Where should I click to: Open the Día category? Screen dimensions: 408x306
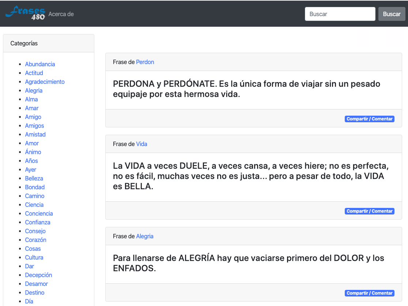point(29,301)
